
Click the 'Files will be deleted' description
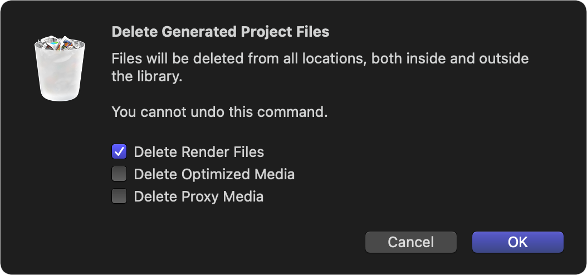pos(320,68)
